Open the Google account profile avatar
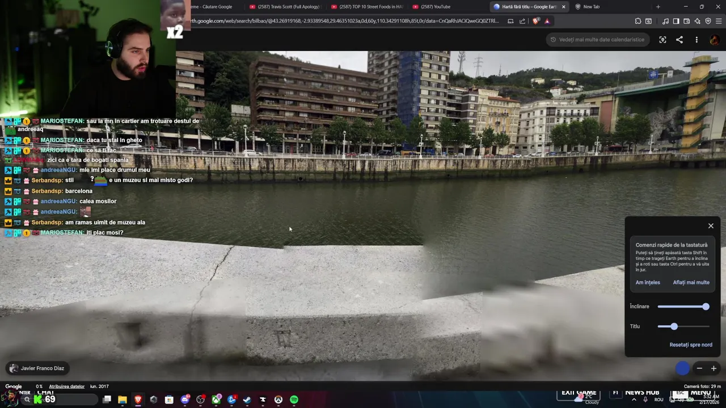The image size is (726, 408). [x=714, y=40]
